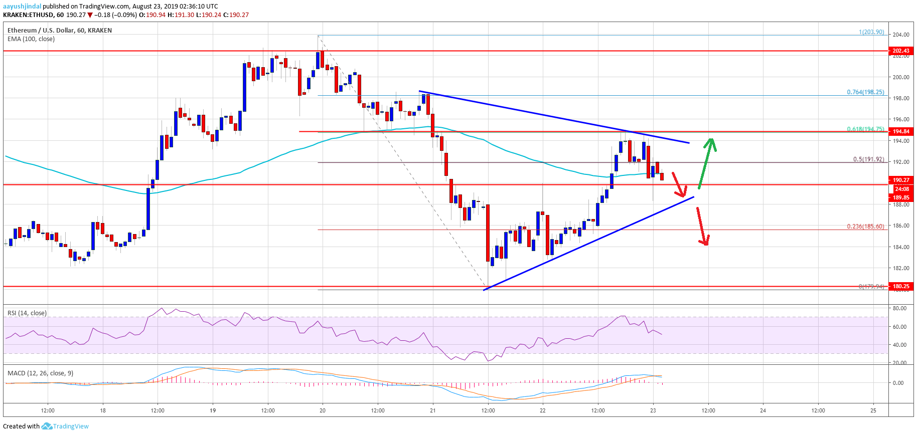Image resolution: width=917 pixels, height=435 pixels.
Task: Select the 0.236(185.60) Fibonacci level label
Action: click(865, 227)
